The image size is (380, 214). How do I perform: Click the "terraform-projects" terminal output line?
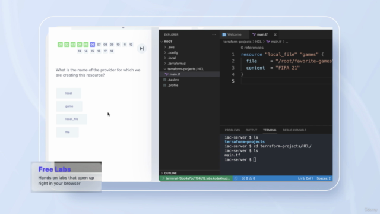click(x=245, y=142)
